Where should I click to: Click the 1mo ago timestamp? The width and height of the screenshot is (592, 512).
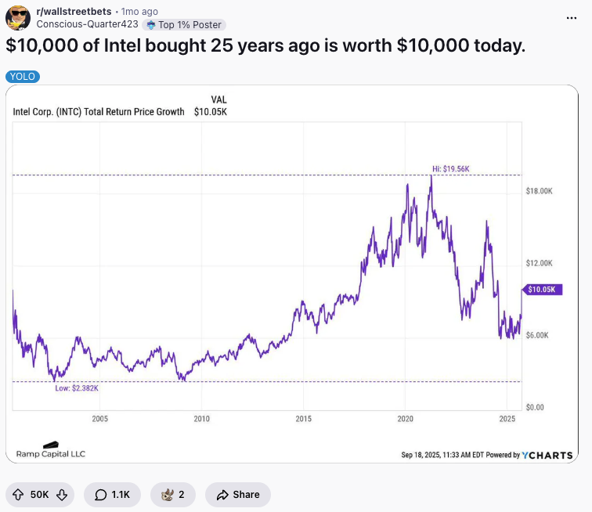[139, 12]
